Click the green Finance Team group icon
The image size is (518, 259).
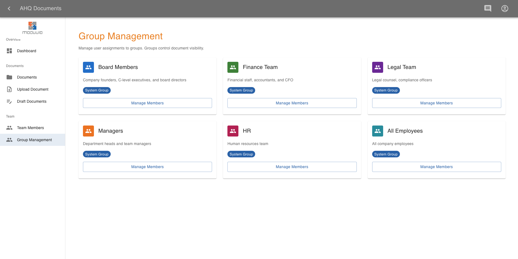point(233,67)
